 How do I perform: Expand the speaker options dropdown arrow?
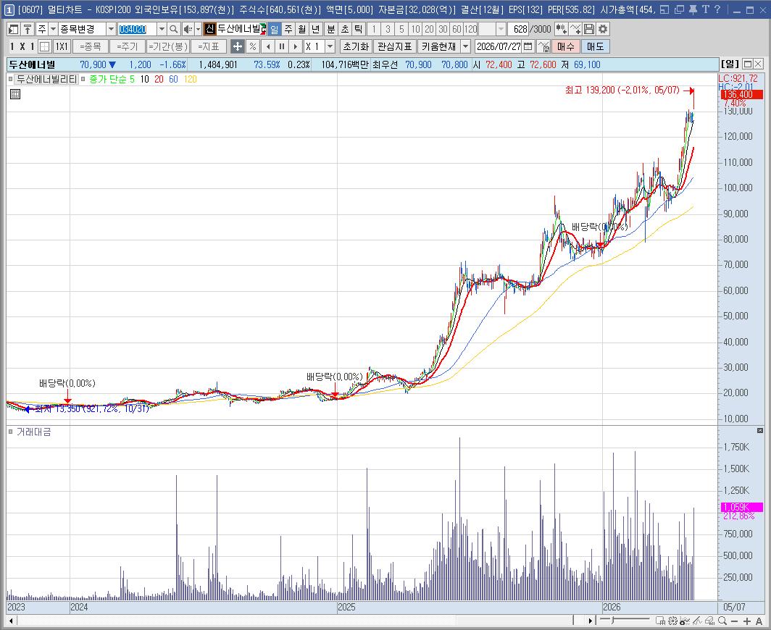[x=198, y=30]
